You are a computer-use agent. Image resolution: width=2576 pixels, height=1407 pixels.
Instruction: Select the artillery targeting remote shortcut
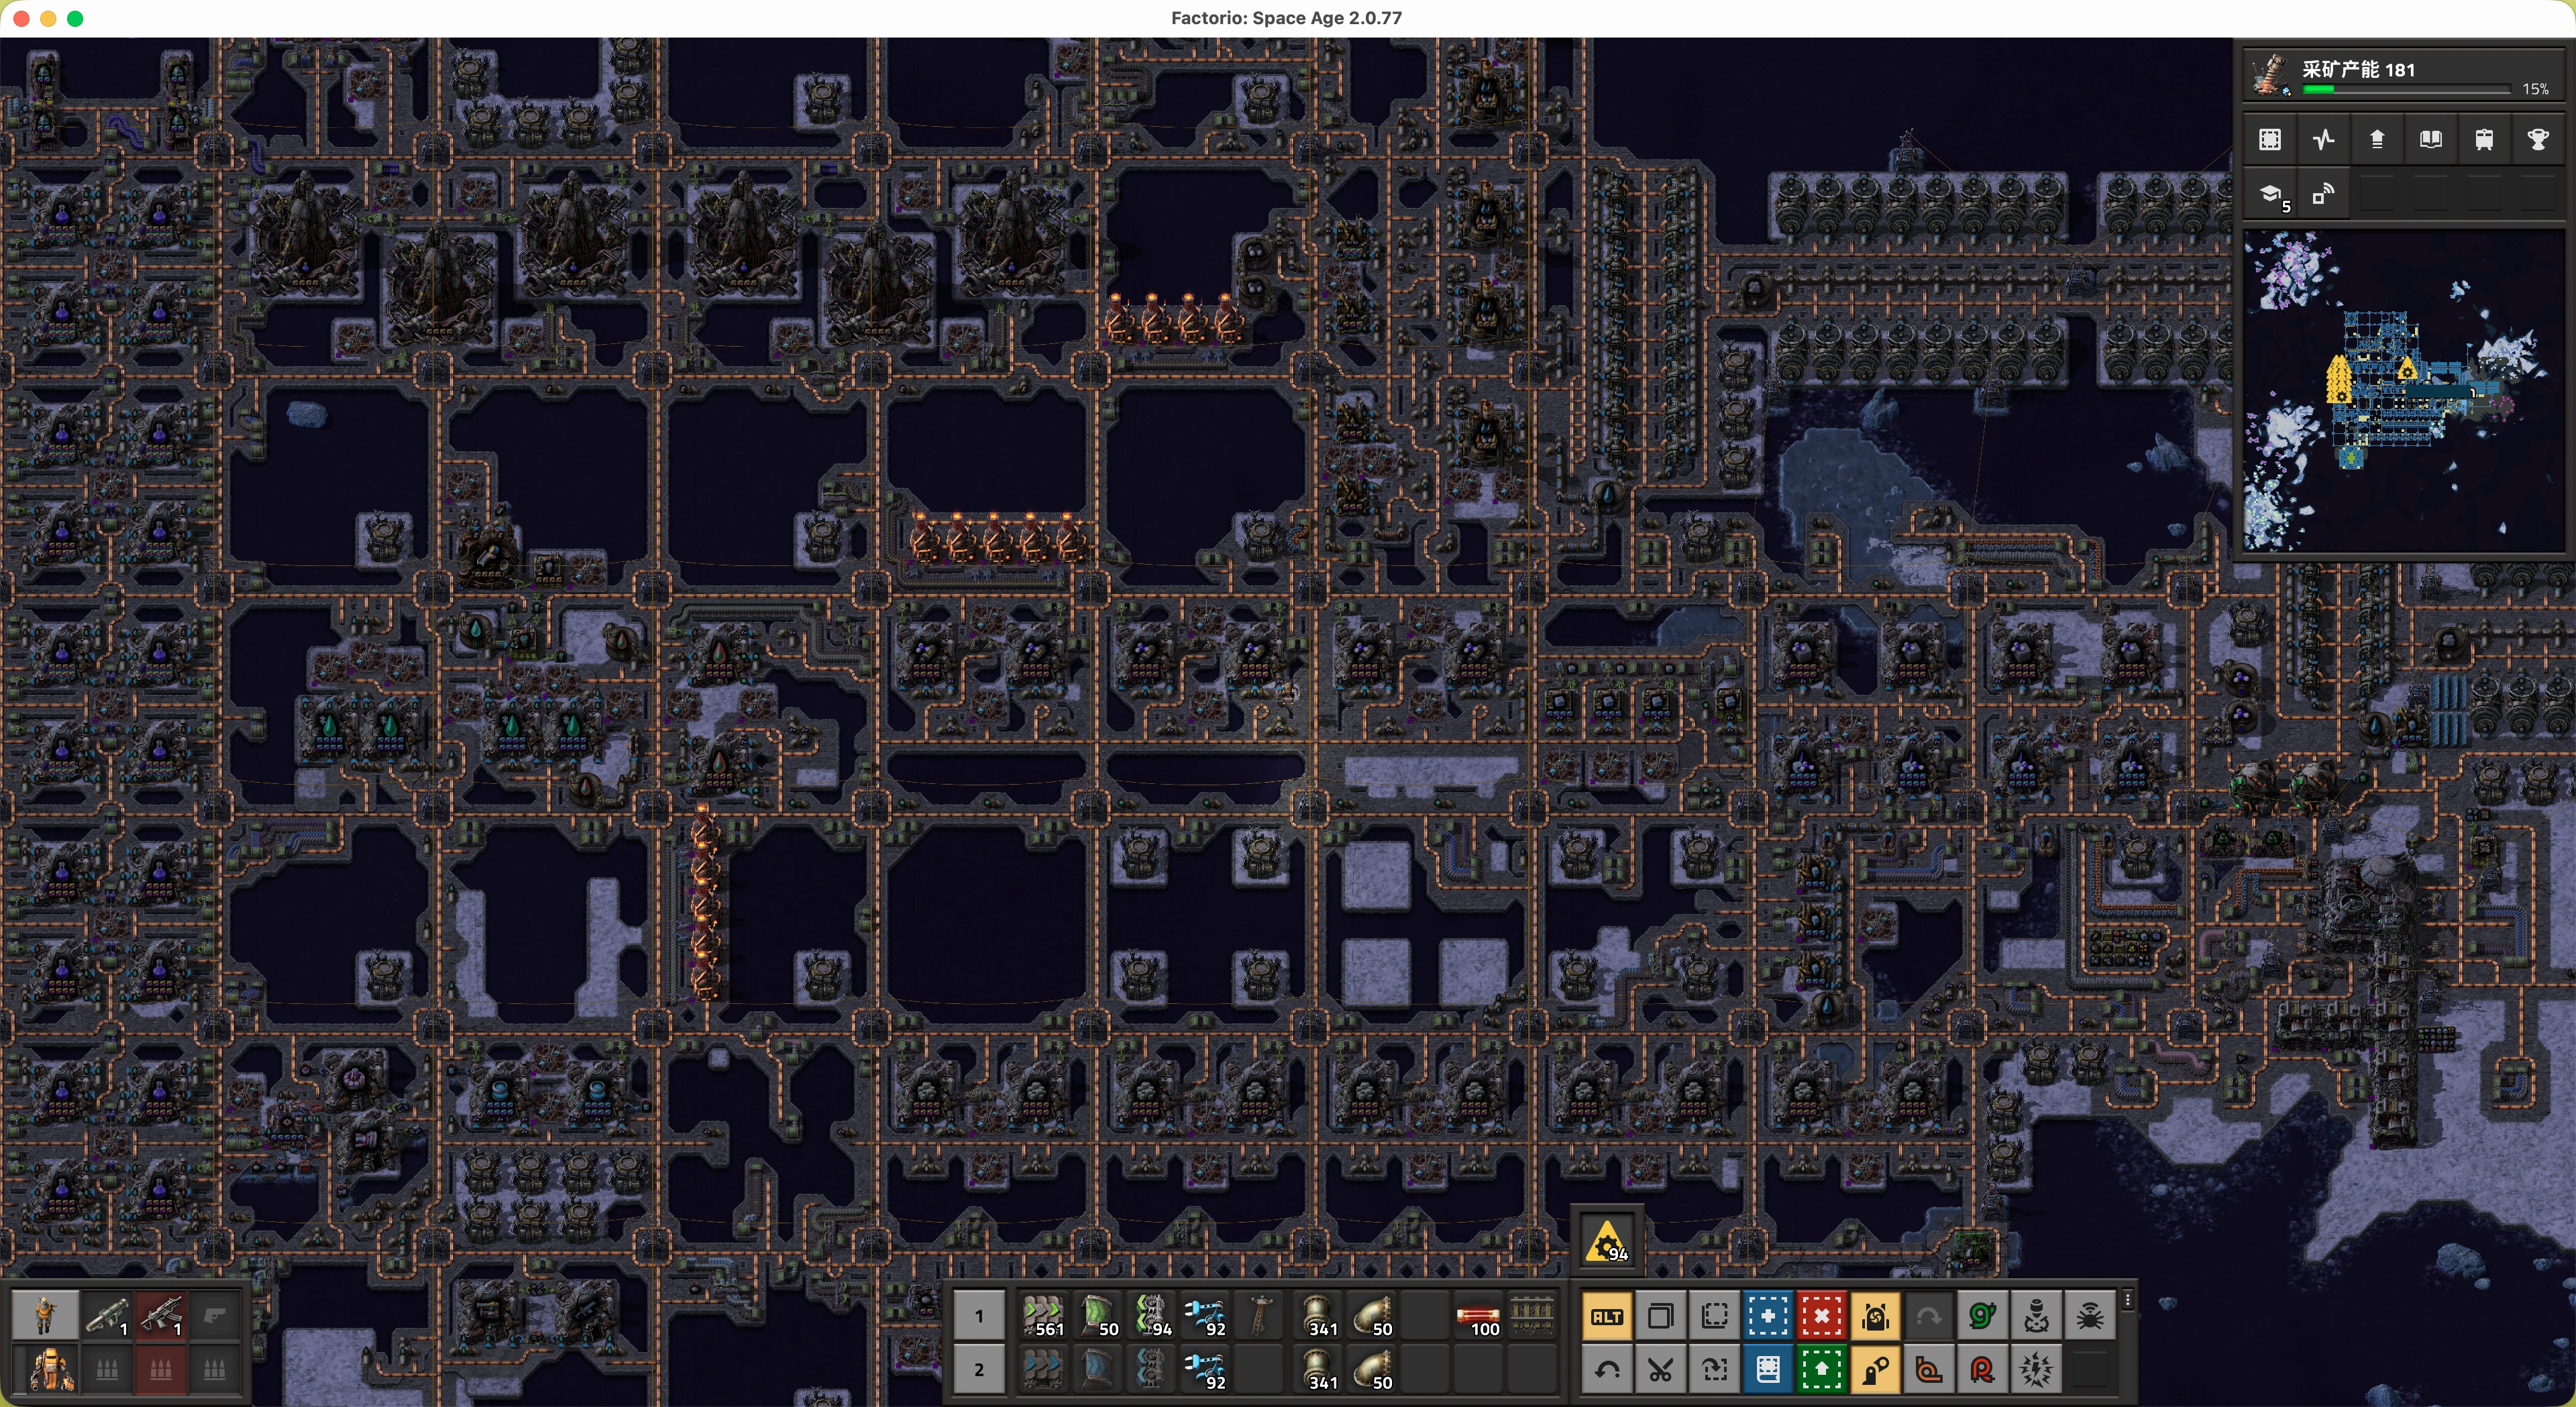click(2036, 1316)
